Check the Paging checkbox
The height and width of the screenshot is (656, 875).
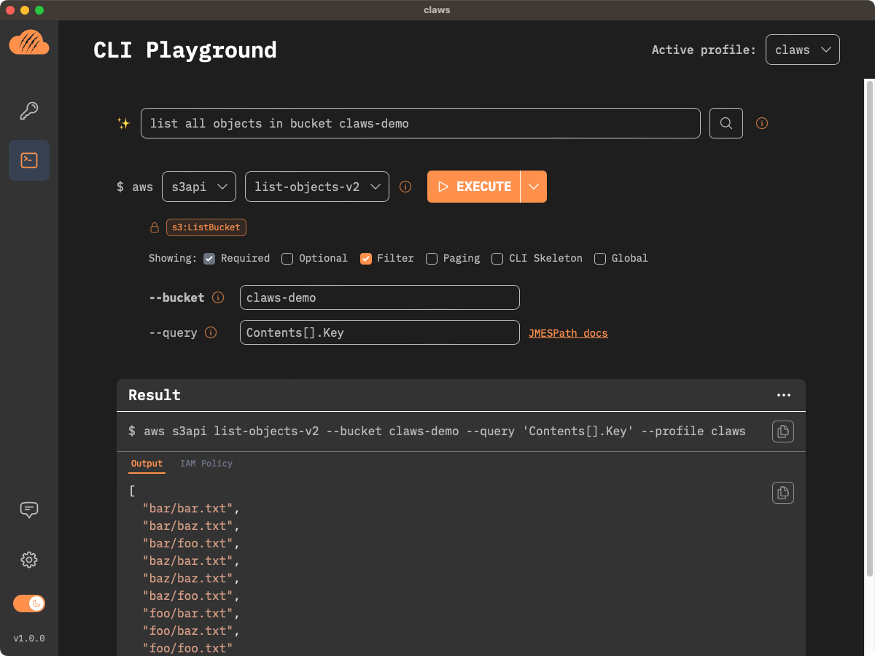pos(432,258)
